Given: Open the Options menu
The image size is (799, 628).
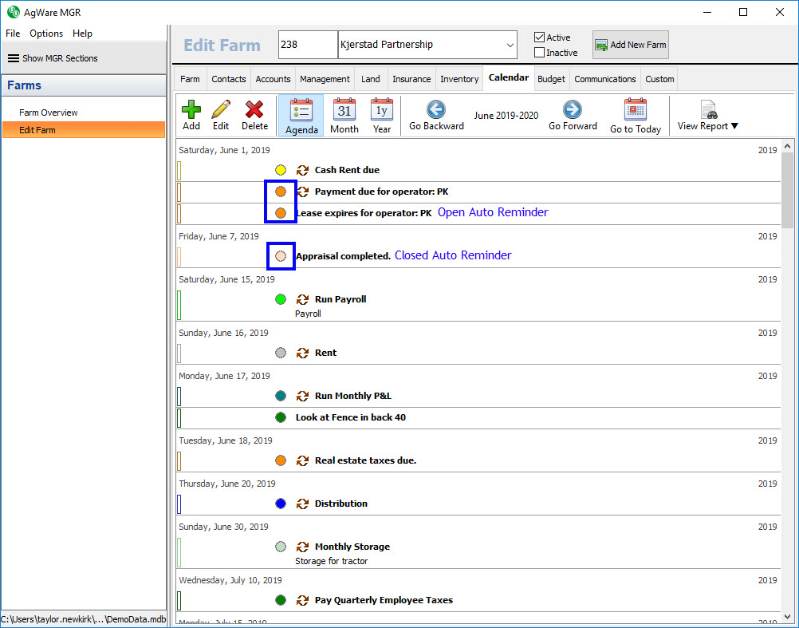Looking at the screenshot, I should 46,34.
